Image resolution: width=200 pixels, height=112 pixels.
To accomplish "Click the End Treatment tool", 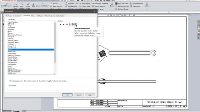I will (x=137, y=3).
